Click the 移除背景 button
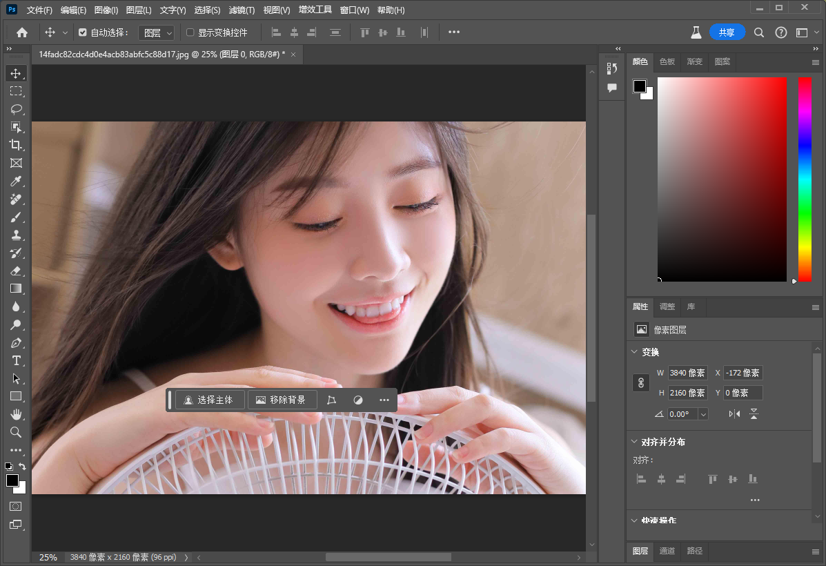The width and height of the screenshot is (826, 566). click(282, 399)
